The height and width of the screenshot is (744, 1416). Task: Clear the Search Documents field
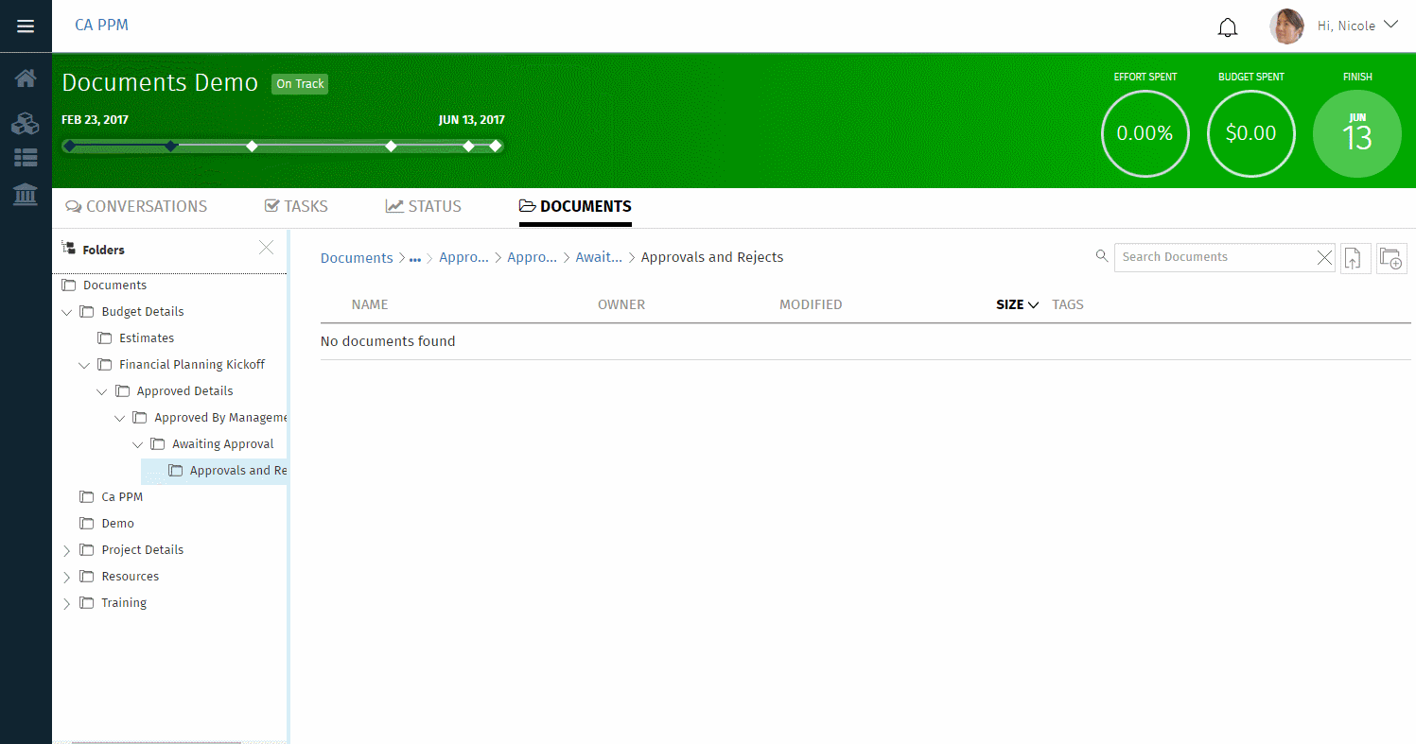click(1324, 256)
